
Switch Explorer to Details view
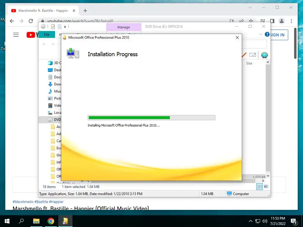click(260, 187)
